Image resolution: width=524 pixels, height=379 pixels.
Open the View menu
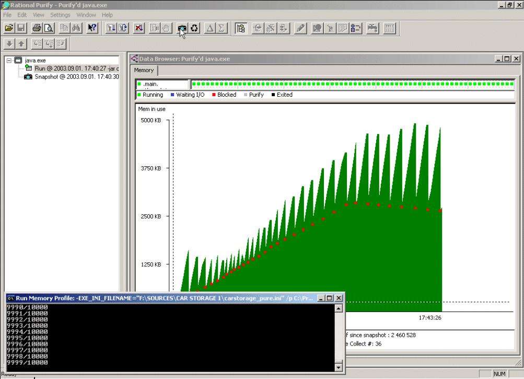coord(39,15)
